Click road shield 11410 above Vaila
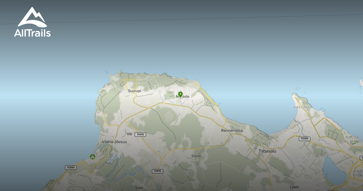363x191 pixels. [x=158, y=171]
